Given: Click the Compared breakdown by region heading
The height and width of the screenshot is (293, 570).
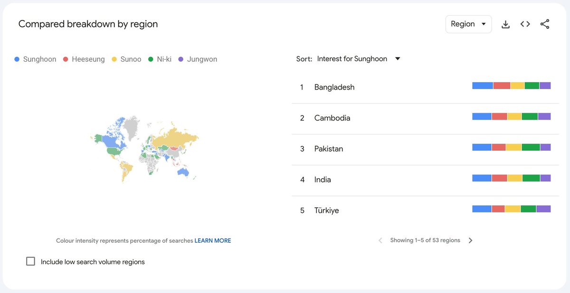Looking at the screenshot, I should click(x=88, y=24).
